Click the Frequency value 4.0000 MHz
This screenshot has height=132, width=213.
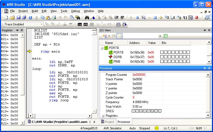(140, 102)
